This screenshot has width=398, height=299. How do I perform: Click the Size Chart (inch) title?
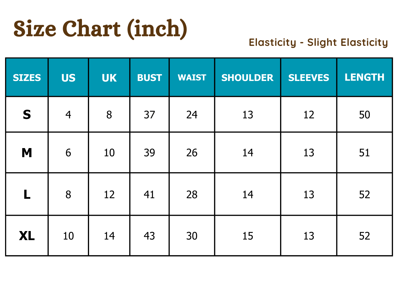100,29
